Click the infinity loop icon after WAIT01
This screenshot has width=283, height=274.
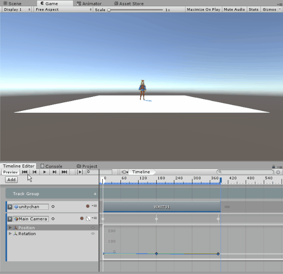pyautogui.click(x=227, y=207)
